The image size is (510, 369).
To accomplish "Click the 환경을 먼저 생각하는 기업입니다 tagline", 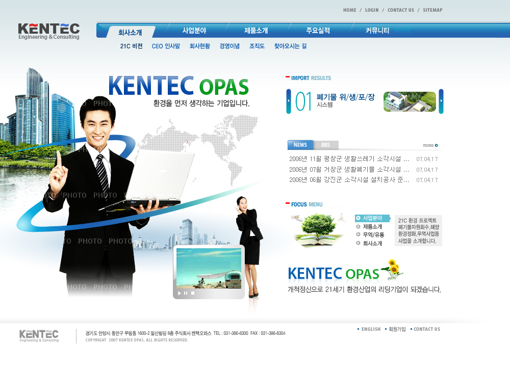I will click(201, 103).
